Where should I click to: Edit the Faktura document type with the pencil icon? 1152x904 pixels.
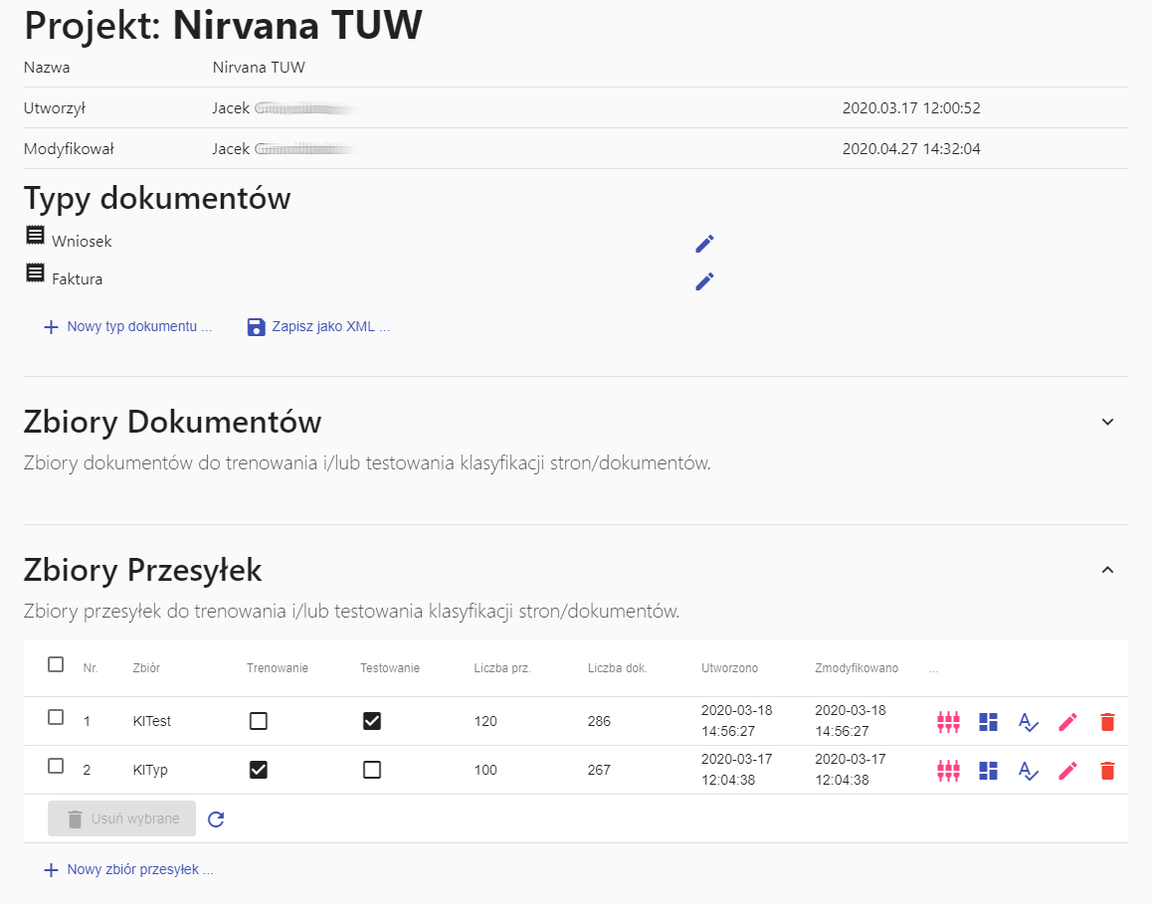tap(704, 281)
